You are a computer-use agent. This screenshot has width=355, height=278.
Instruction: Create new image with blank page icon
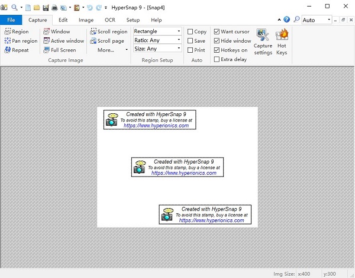click(28, 8)
